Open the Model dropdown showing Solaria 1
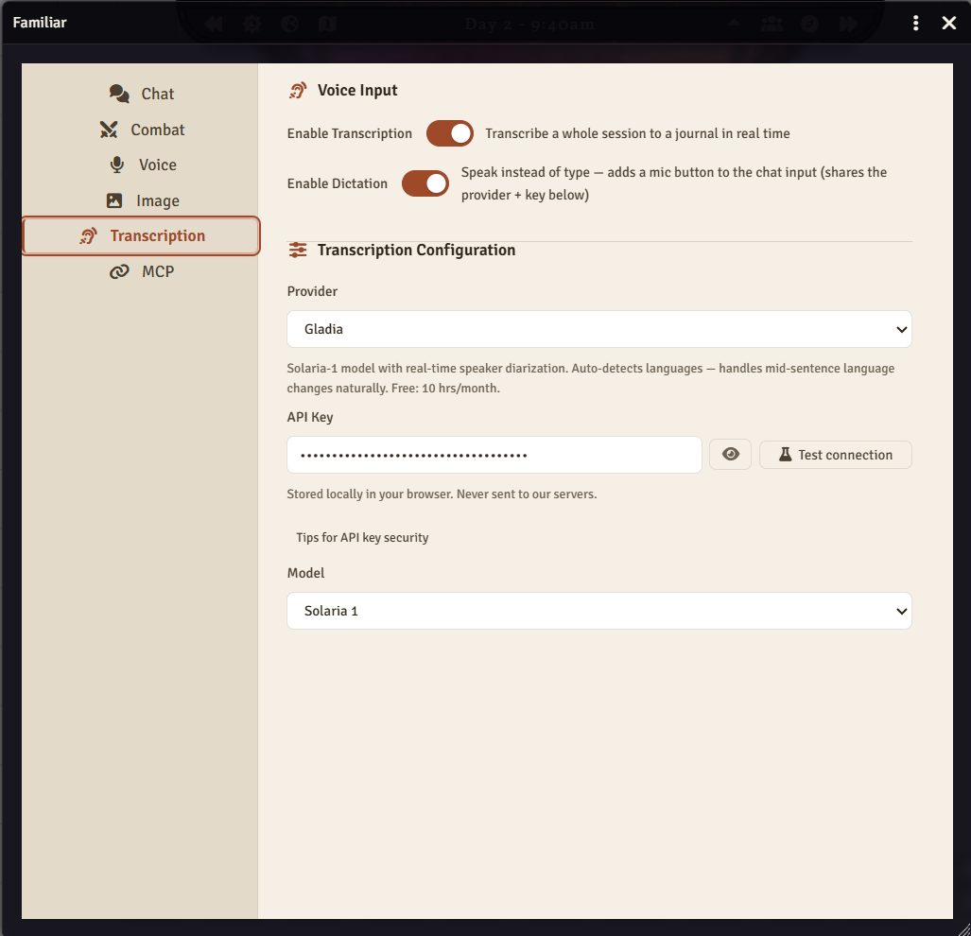The width and height of the screenshot is (971, 936). 598,611
